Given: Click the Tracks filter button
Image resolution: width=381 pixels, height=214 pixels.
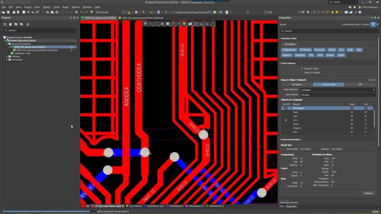Looking at the screenshot, I should pyautogui.click(x=332, y=50).
